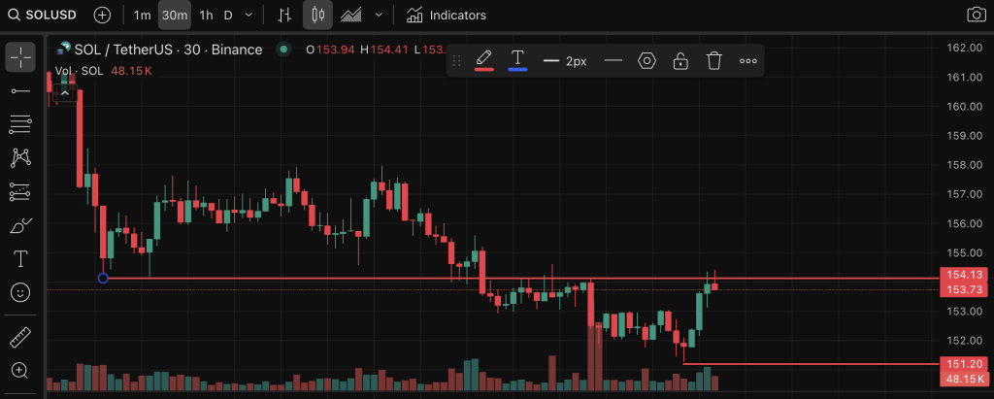Viewport: 994px width, 399px height.
Task: Click the SOL / TetherUS · 30 · Binance title
Action: tap(168, 50)
